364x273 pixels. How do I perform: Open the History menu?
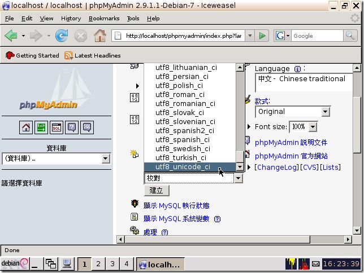[71, 18]
